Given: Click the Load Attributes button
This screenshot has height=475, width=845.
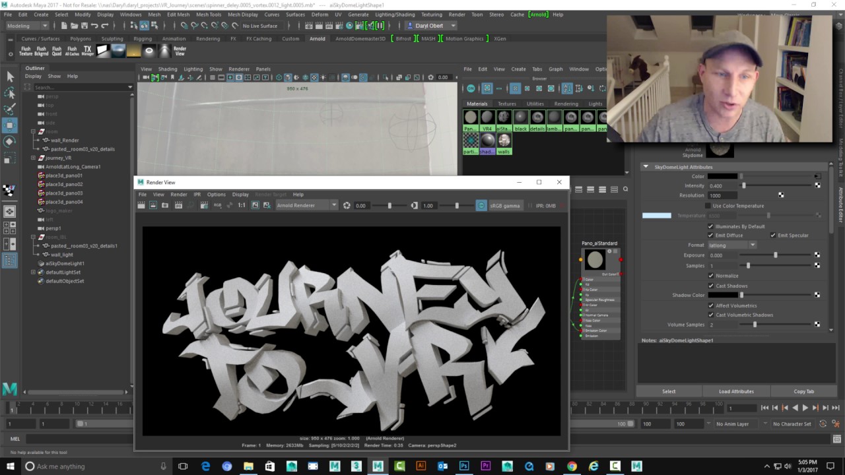Looking at the screenshot, I should 736,391.
